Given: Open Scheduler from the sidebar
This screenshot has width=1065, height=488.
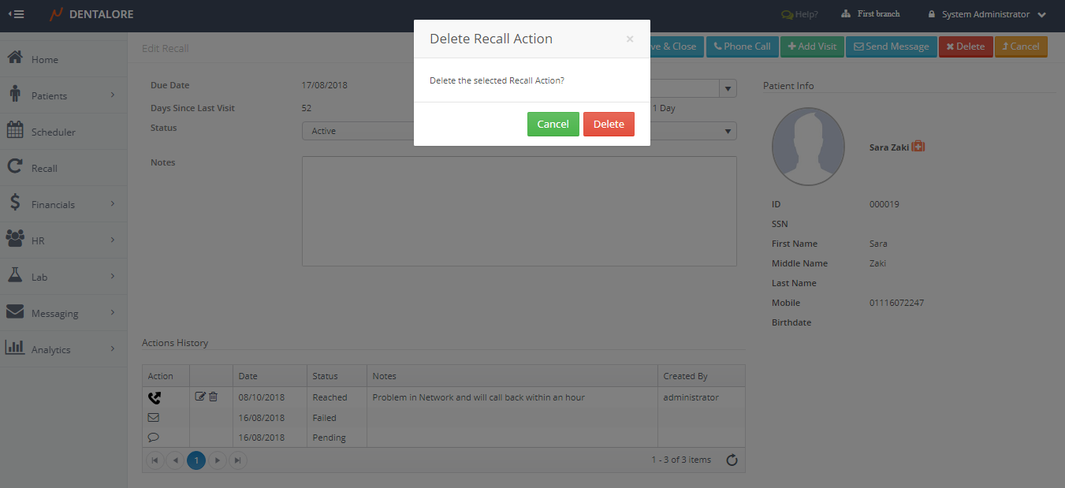Looking at the screenshot, I should [53, 132].
